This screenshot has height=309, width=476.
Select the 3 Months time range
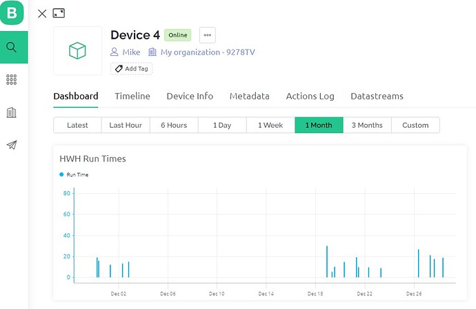pyautogui.click(x=367, y=125)
